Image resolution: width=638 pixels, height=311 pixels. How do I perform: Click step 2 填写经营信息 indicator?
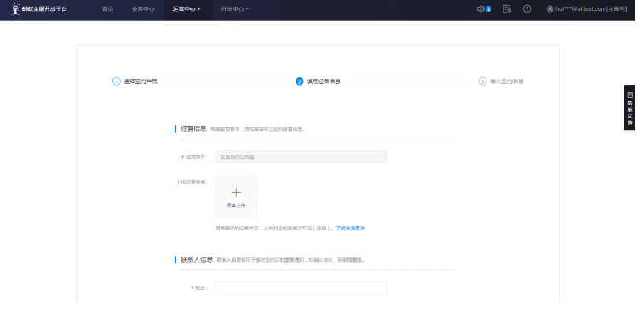[318, 82]
